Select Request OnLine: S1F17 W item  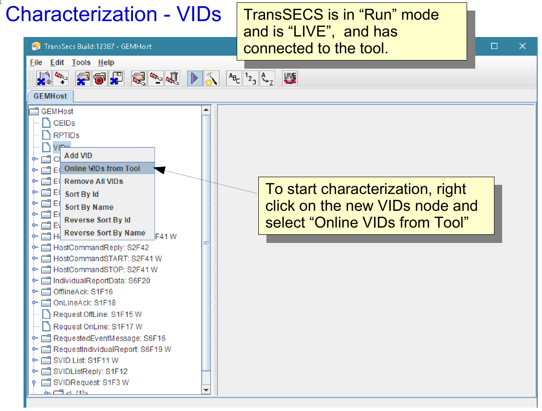coord(97,326)
